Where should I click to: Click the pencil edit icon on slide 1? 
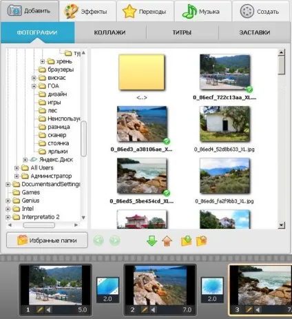[x=40, y=310]
